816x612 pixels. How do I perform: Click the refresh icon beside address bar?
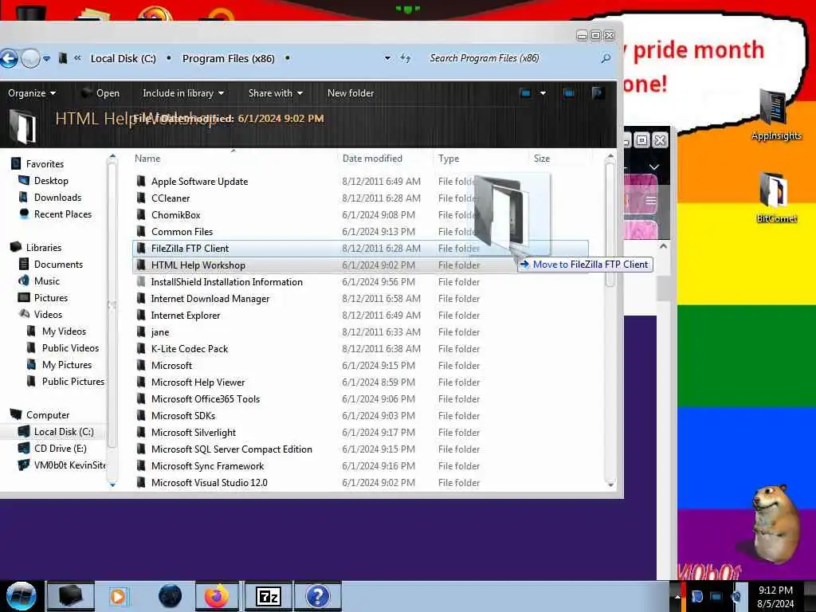(406, 58)
